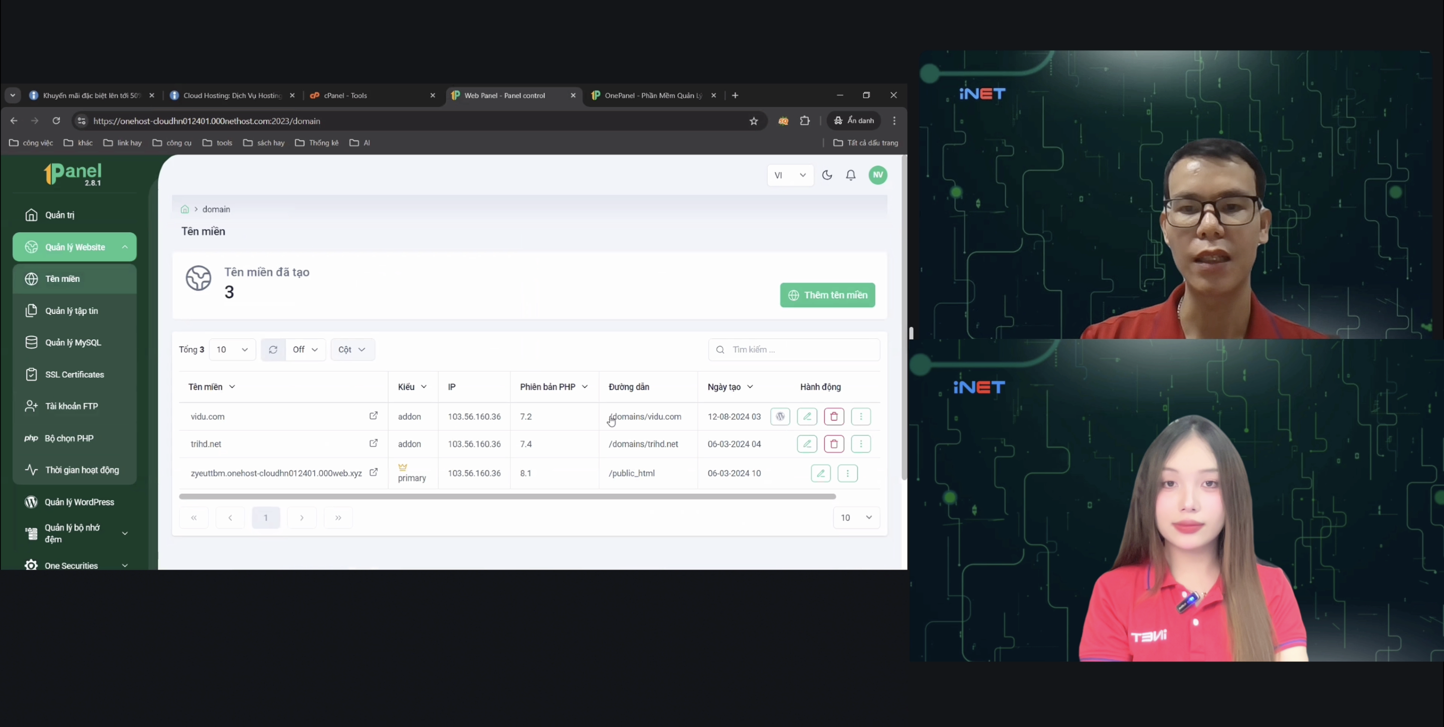
Task: Open notifications bell
Action: click(850, 175)
